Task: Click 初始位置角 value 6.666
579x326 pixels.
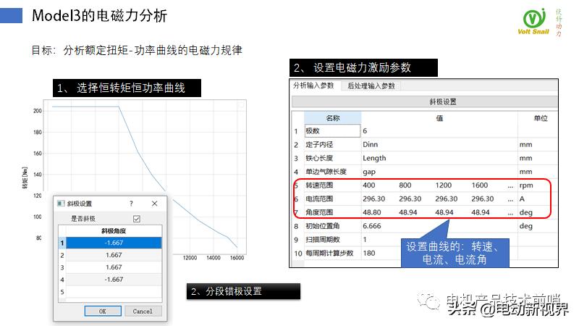Action: [x=371, y=226]
